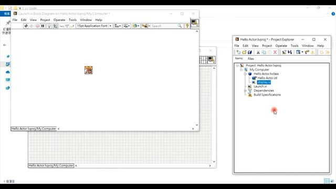Viewport: 336px width, 189px height.
Task: Click the Abort Execution button
Action: [x=37, y=26]
